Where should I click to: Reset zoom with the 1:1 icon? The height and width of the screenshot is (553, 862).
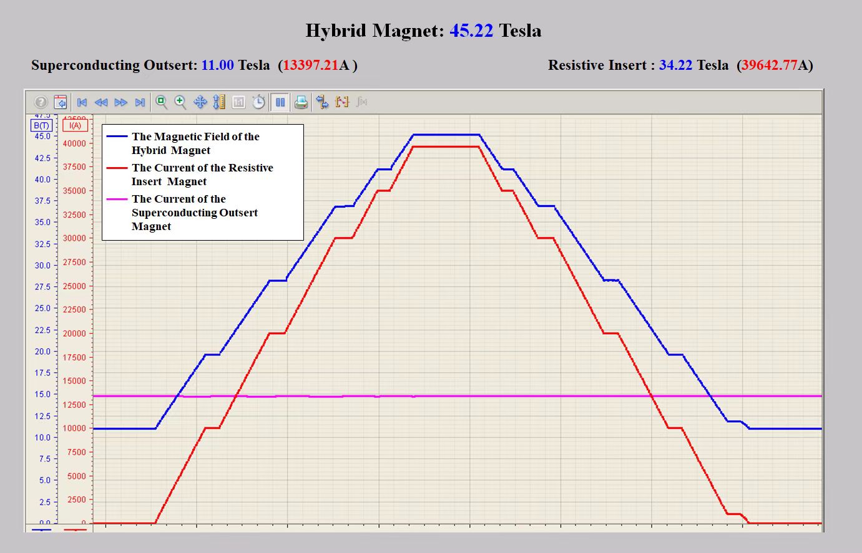pos(238,102)
